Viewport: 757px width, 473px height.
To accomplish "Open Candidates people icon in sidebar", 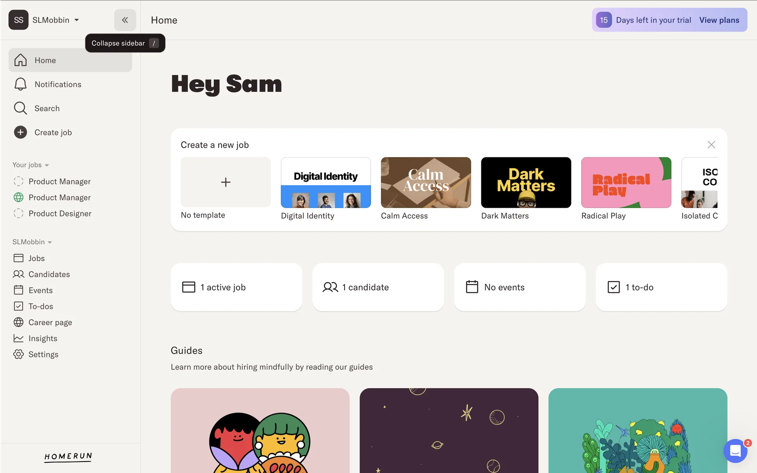I will [19, 274].
